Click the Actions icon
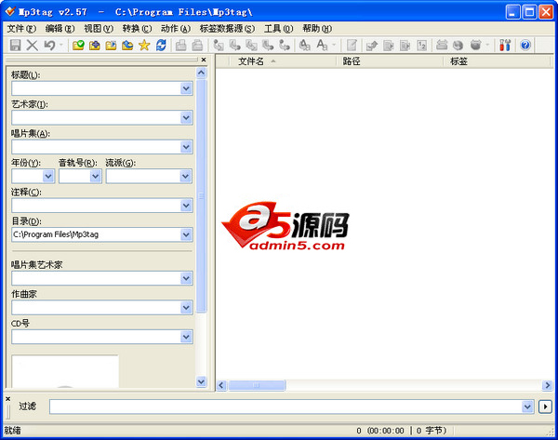558x440 pixels. pos(304,46)
